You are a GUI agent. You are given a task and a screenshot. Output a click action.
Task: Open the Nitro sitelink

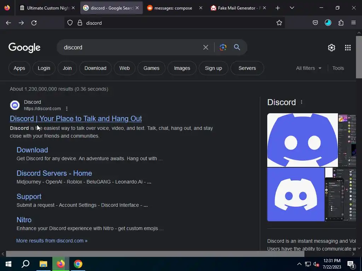(x=24, y=220)
